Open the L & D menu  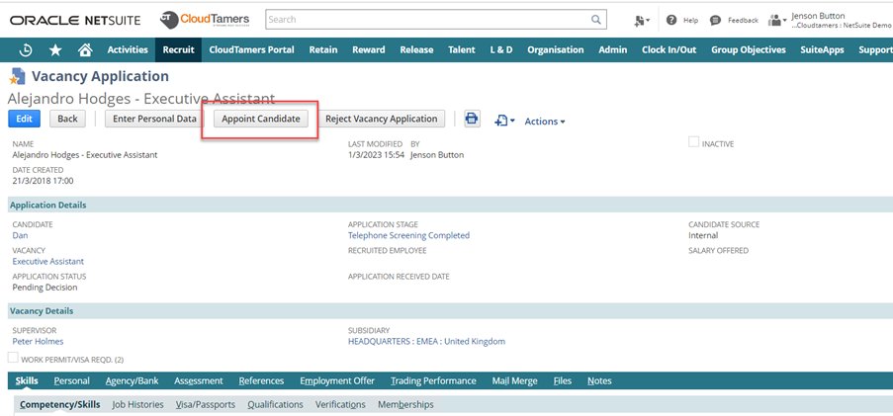point(501,50)
